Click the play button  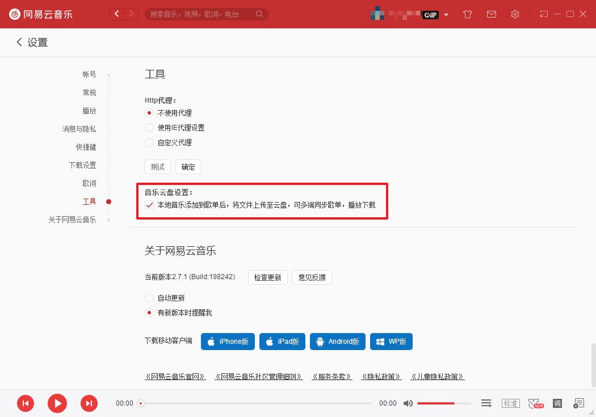57,403
